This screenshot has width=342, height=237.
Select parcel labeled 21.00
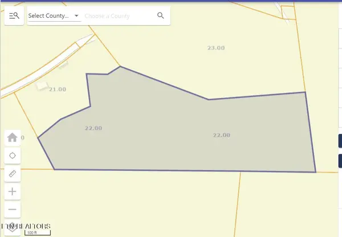coord(58,89)
